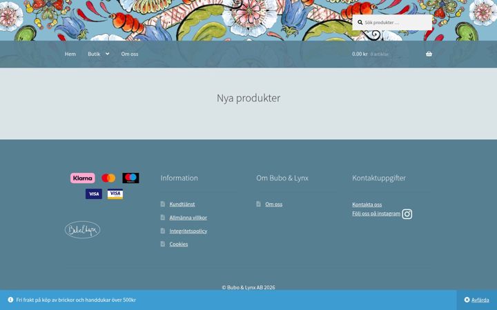497x310 pixels.
Task: Open Kundtjänst link
Action: click(182, 205)
